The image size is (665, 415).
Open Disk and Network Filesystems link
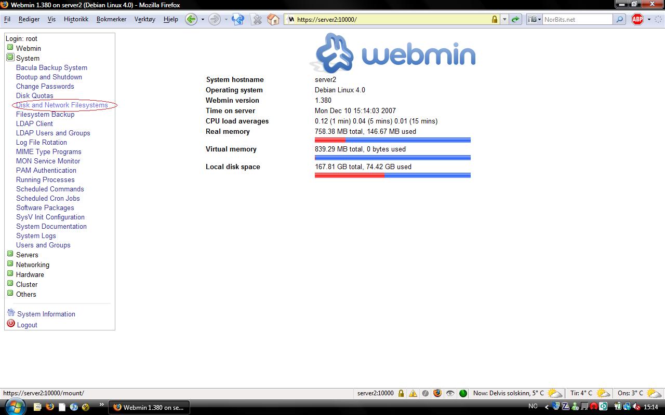[62, 105]
